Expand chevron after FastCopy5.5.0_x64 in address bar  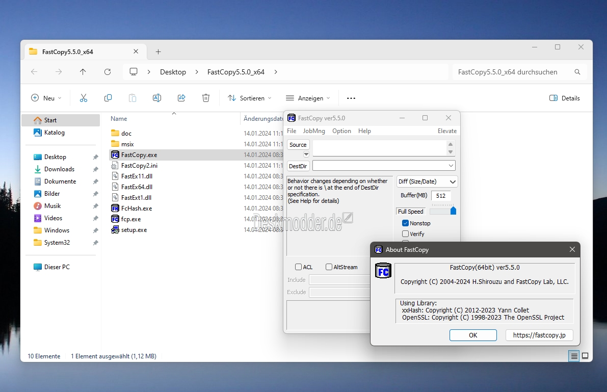[276, 72]
